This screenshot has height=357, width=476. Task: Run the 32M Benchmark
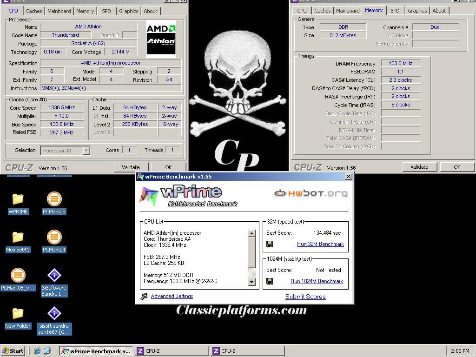click(320, 244)
